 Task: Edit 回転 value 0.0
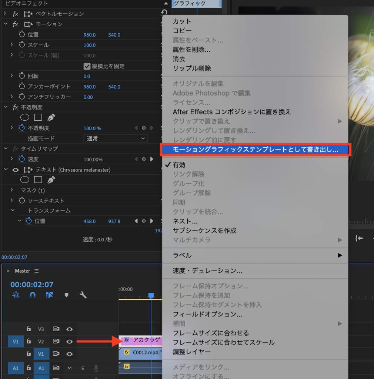point(87,76)
